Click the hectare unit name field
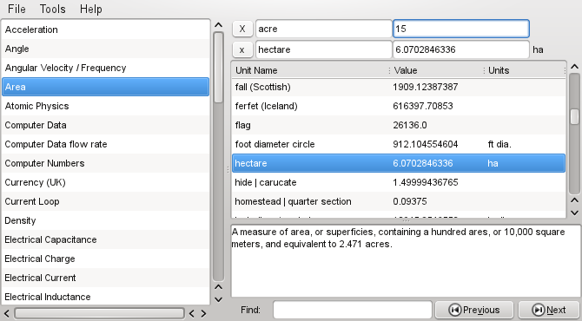Image resolution: width=582 pixels, height=321 pixels. click(323, 49)
